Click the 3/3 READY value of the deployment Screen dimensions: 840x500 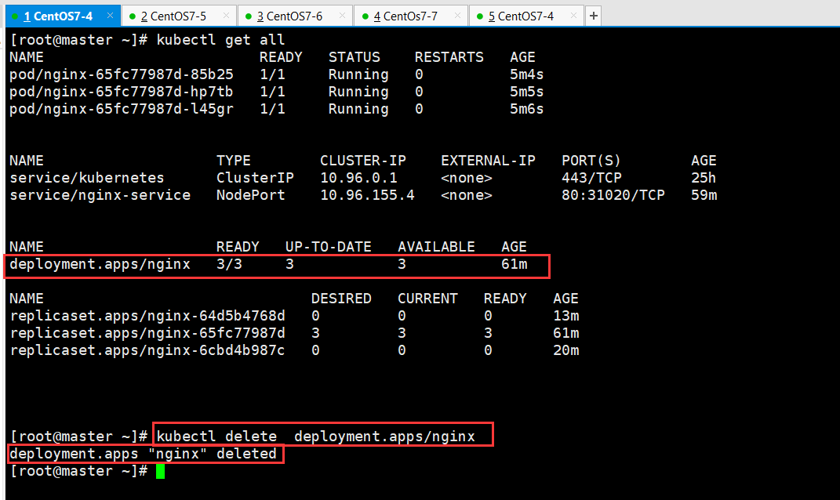[229, 264]
